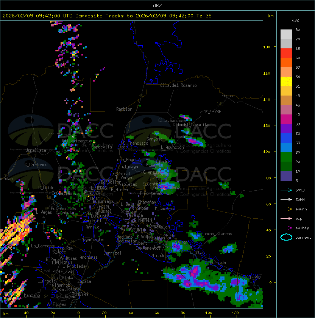Click the C_Chilenos map label
The width and height of the screenshot is (315, 318).
click(x=36, y=165)
